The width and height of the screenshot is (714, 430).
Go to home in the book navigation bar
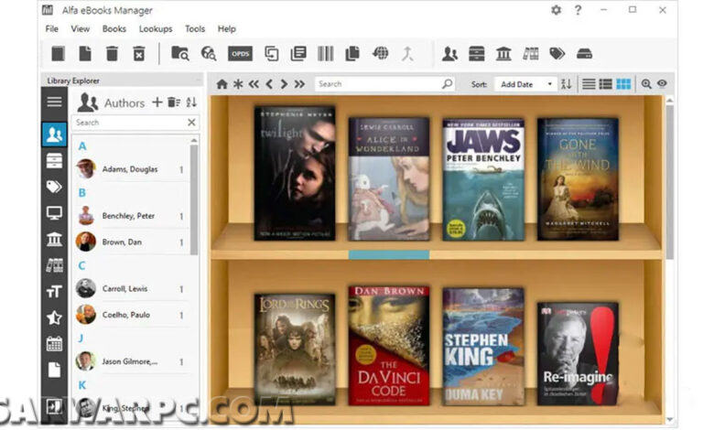[x=222, y=84]
